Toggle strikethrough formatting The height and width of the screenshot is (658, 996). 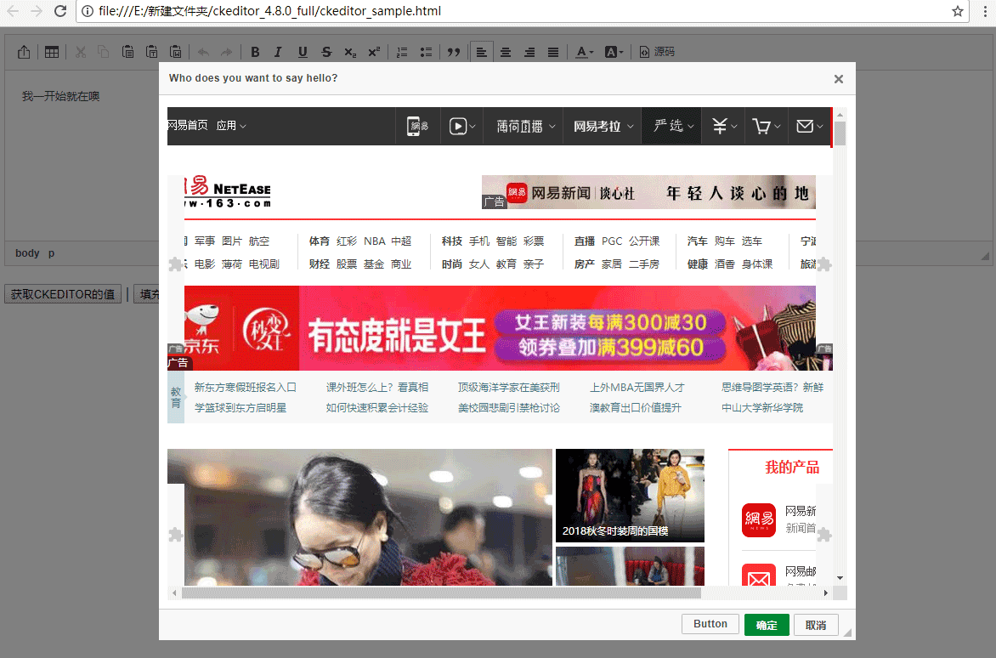[326, 52]
